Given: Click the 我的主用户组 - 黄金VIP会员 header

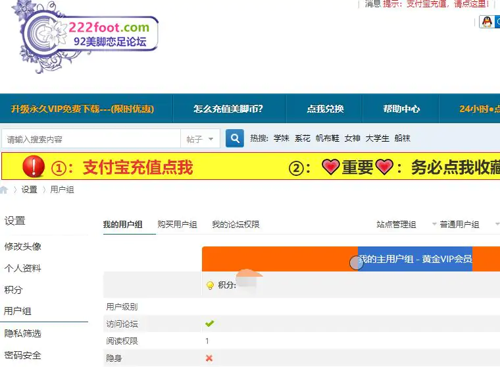Looking at the screenshot, I should [x=415, y=259].
